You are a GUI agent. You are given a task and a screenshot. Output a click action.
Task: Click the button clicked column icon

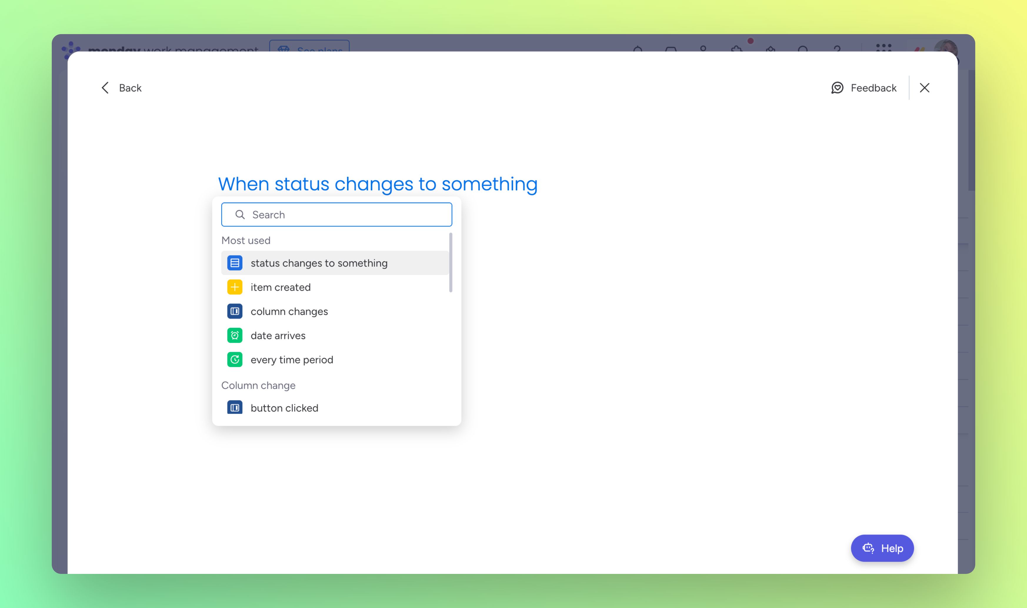point(234,408)
